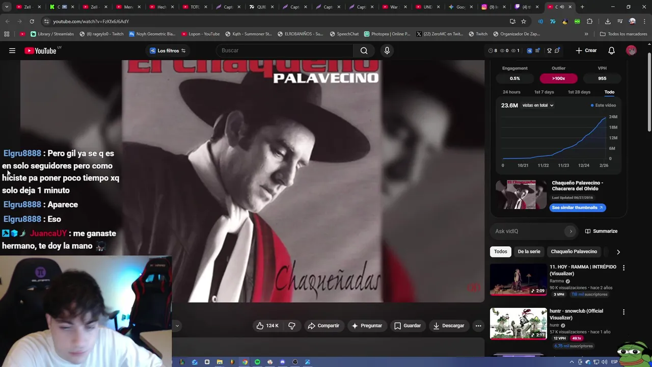Click the Preguntar button
The width and height of the screenshot is (652, 367).
[367, 326]
